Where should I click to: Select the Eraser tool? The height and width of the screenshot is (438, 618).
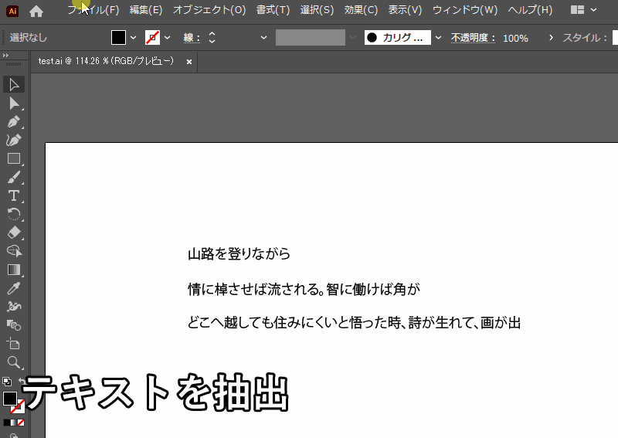[14, 233]
